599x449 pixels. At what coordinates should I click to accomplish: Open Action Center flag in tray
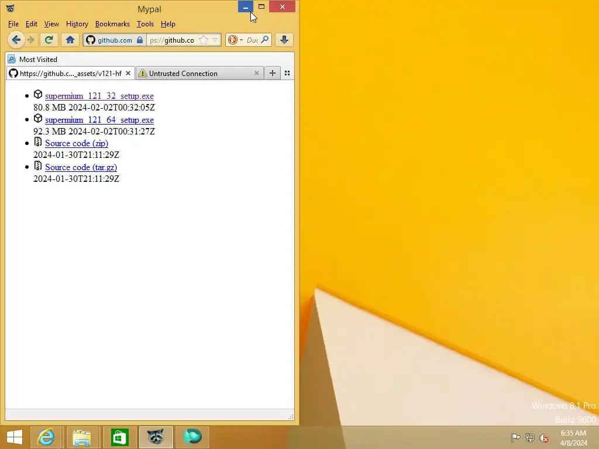pyautogui.click(x=516, y=437)
